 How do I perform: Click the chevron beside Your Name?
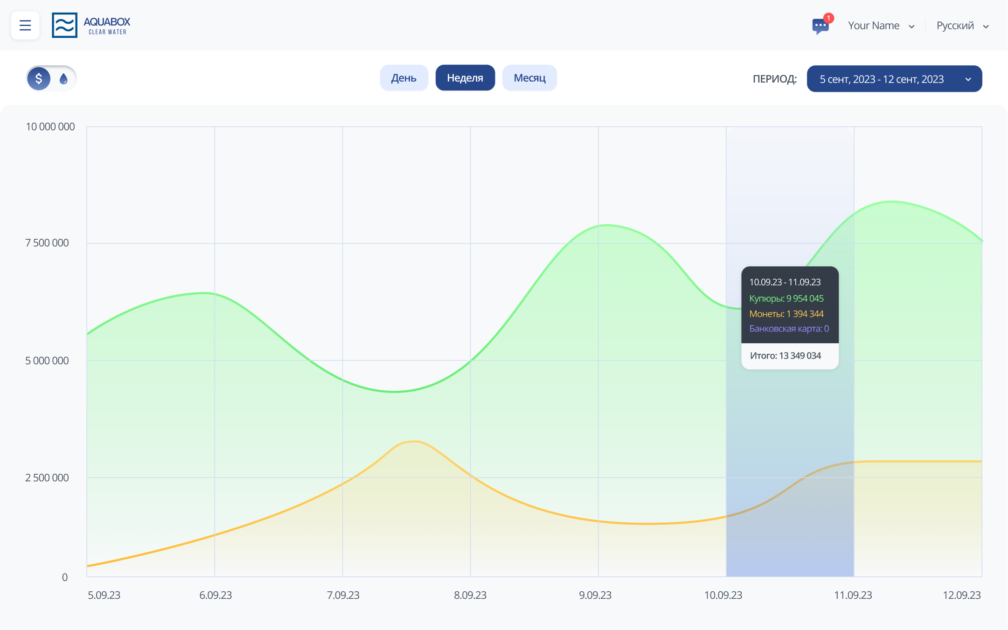[x=911, y=27]
